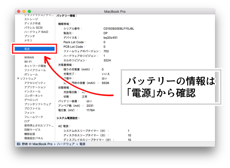This screenshot has height=168, width=230.
Task: Click the MacBook Pro window title
Action: [x=115, y=12]
